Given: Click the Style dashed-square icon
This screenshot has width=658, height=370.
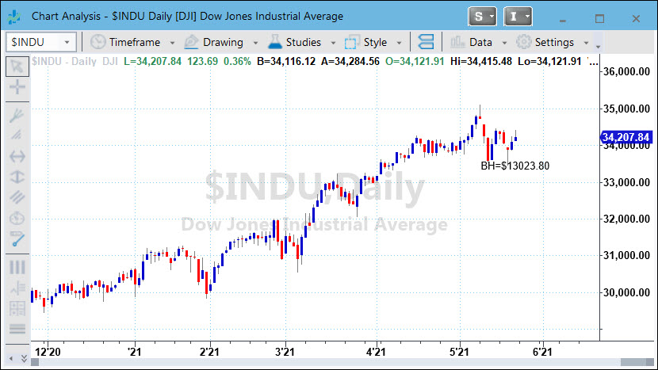Looking at the screenshot, I should pos(352,42).
